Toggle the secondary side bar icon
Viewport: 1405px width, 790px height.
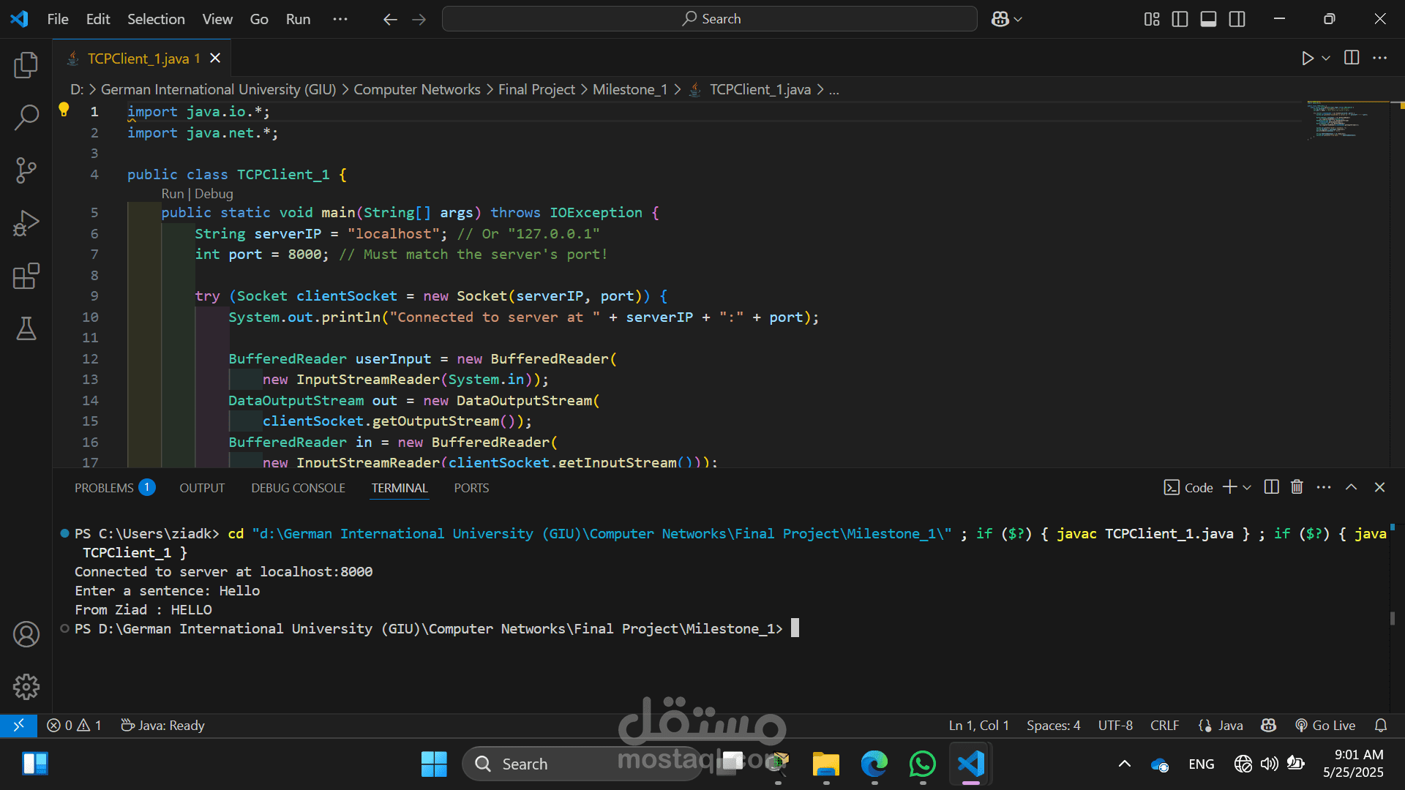(x=1237, y=19)
